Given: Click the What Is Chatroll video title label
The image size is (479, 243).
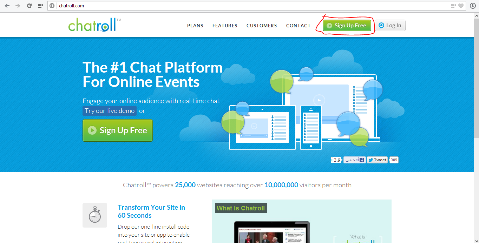Looking at the screenshot, I should point(241,208).
